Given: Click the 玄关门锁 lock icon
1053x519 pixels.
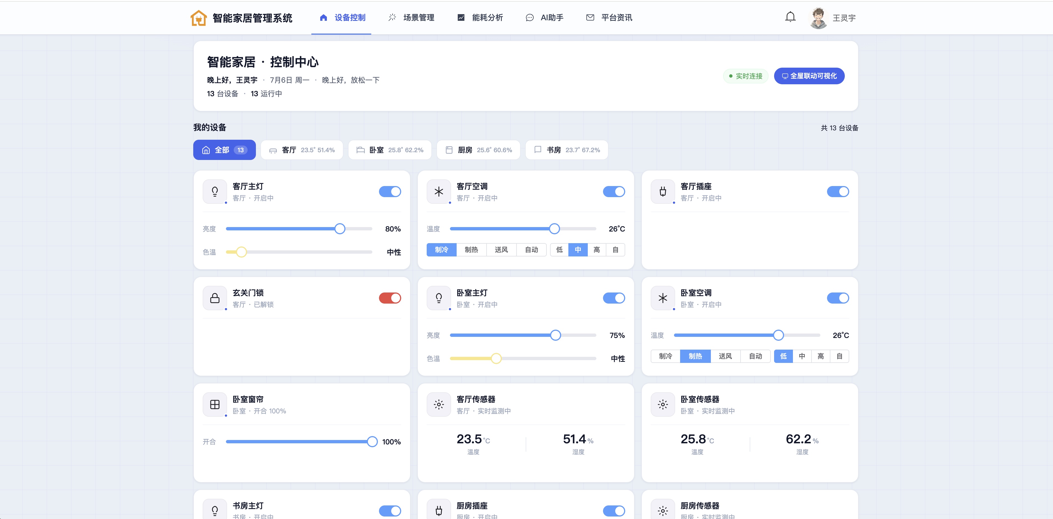Looking at the screenshot, I should [215, 298].
